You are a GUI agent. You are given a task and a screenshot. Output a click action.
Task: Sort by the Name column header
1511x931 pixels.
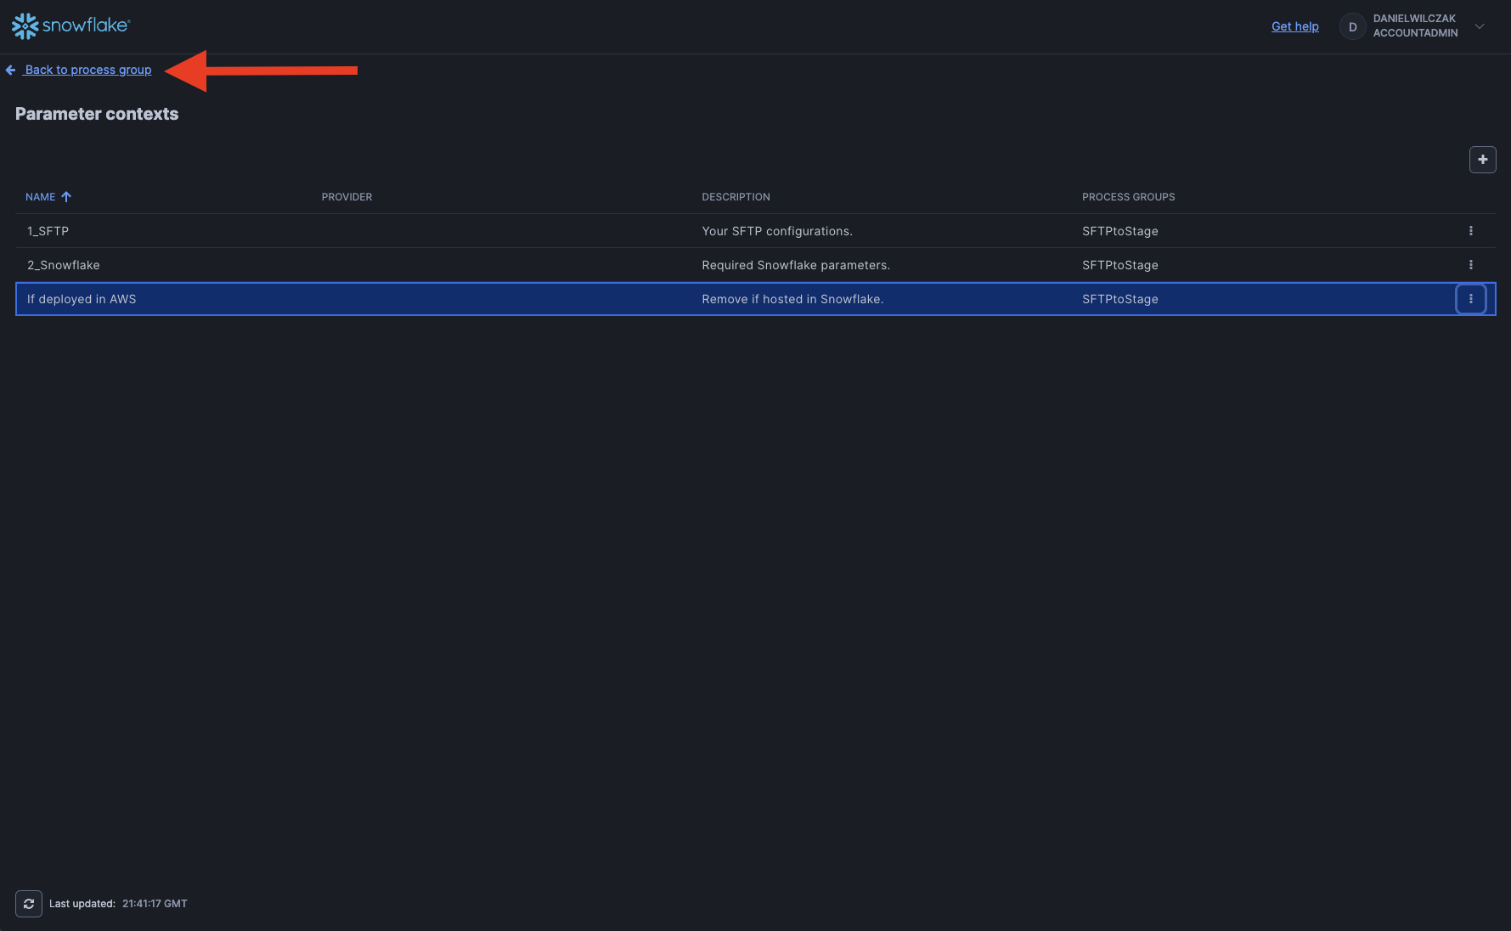[x=40, y=197]
